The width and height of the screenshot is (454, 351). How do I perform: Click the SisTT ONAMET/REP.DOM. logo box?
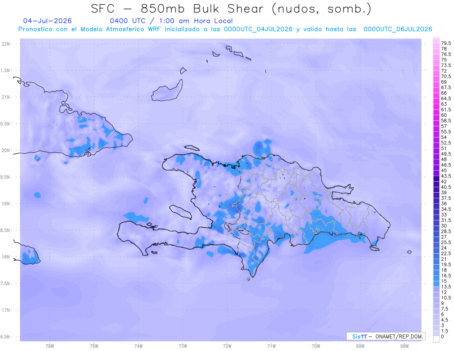click(386, 336)
